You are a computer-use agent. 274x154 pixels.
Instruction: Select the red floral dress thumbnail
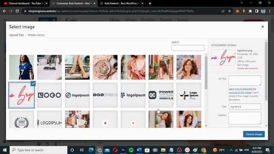point(133,67)
